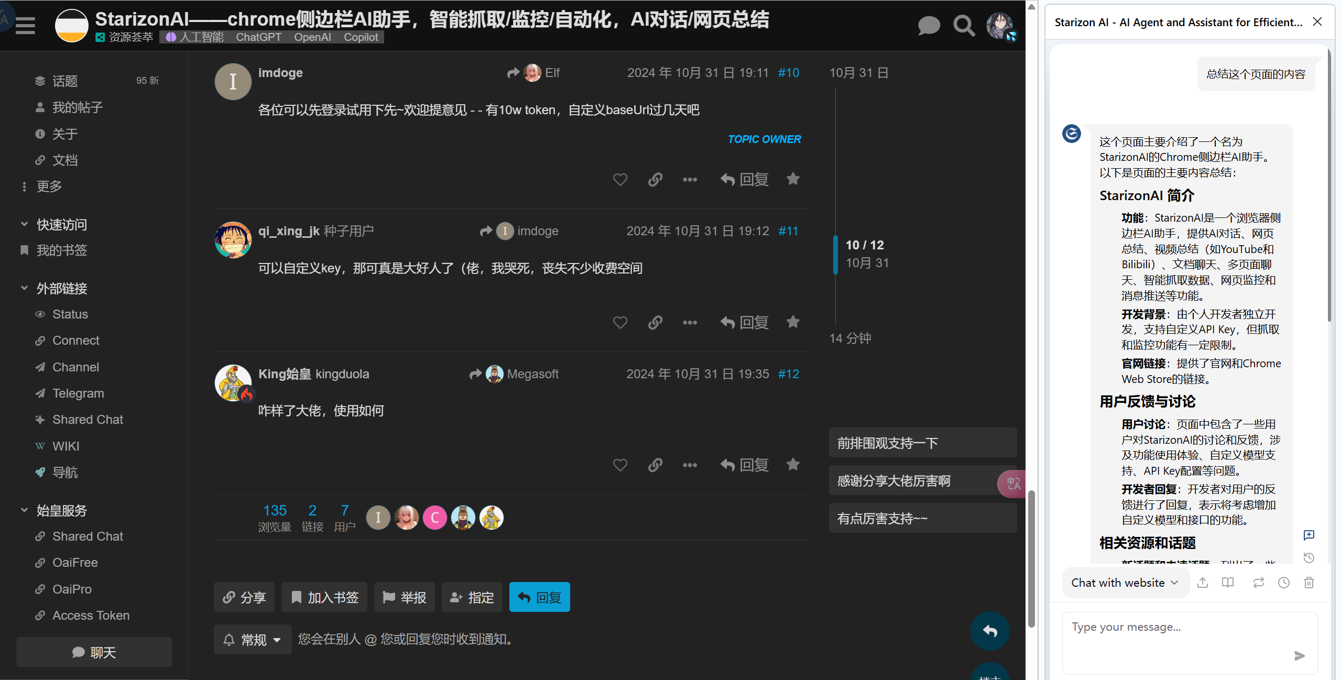This screenshot has width=1341, height=680.
Task: Click the 举报 flag button
Action: 404,597
